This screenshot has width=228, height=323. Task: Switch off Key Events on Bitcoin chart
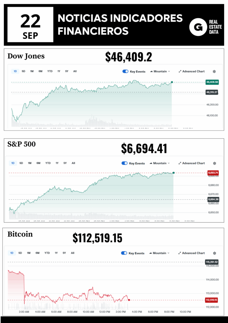click(x=124, y=253)
